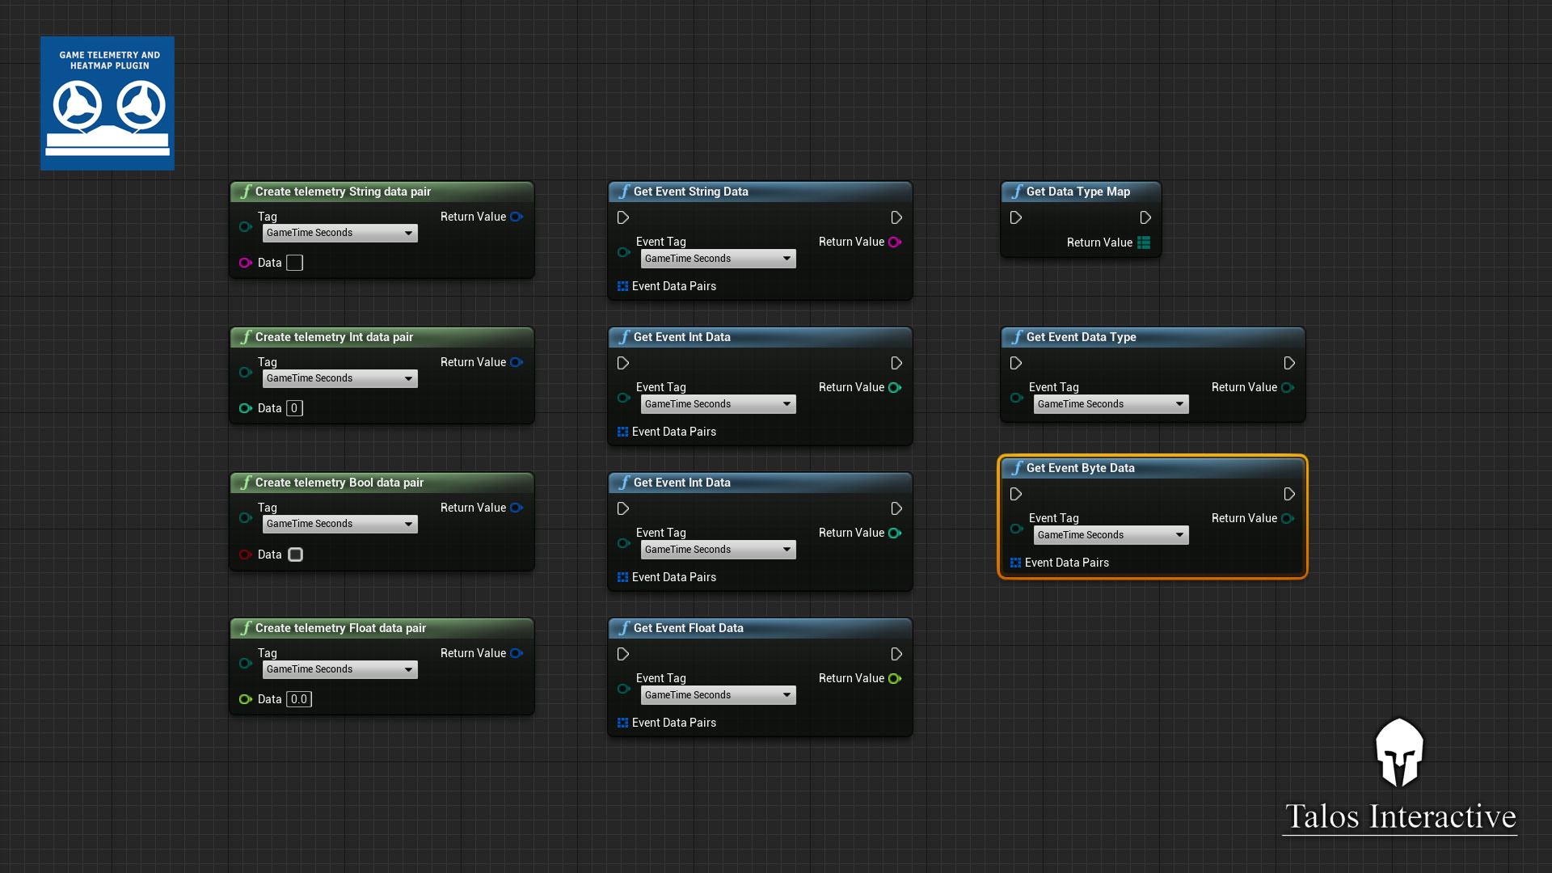This screenshot has height=873, width=1552.
Task: Click the Event Tag pin on Get Event Data Type
Action: click(1016, 398)
